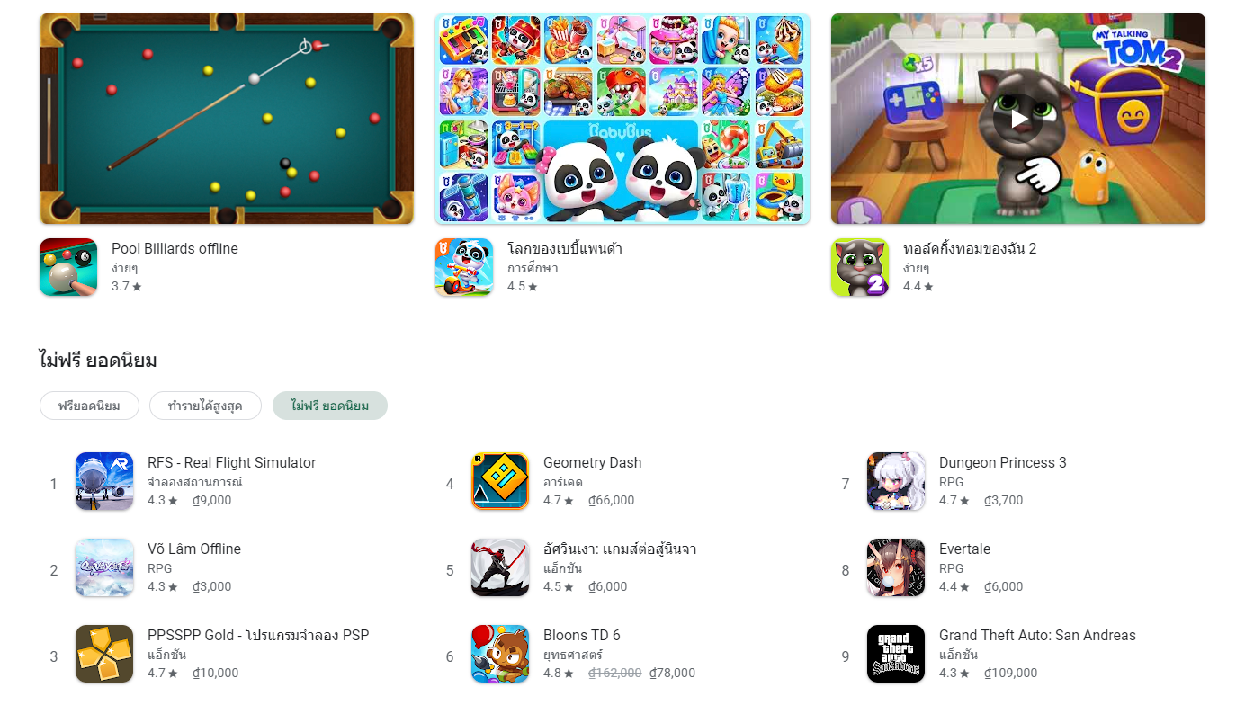The image size is (1245, 705).
Task: Click the Pool Billiards offline title text
Action: 175,248
